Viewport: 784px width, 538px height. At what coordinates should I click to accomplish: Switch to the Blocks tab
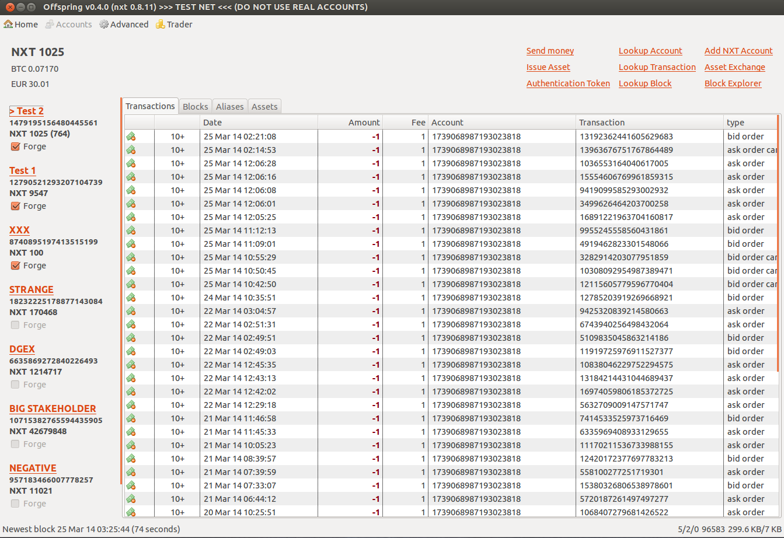coord(195,107)
